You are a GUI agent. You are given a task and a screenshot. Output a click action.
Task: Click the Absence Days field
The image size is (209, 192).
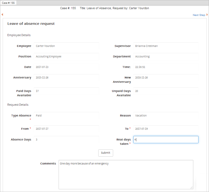point(66,140)
